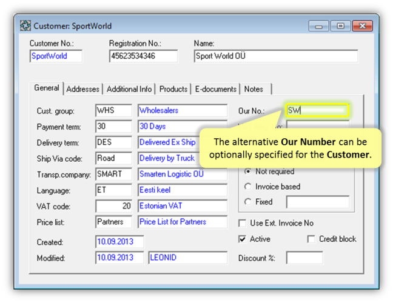
Task: Click the Name field Sport World OÜ
Action: [x=276, y=56]
